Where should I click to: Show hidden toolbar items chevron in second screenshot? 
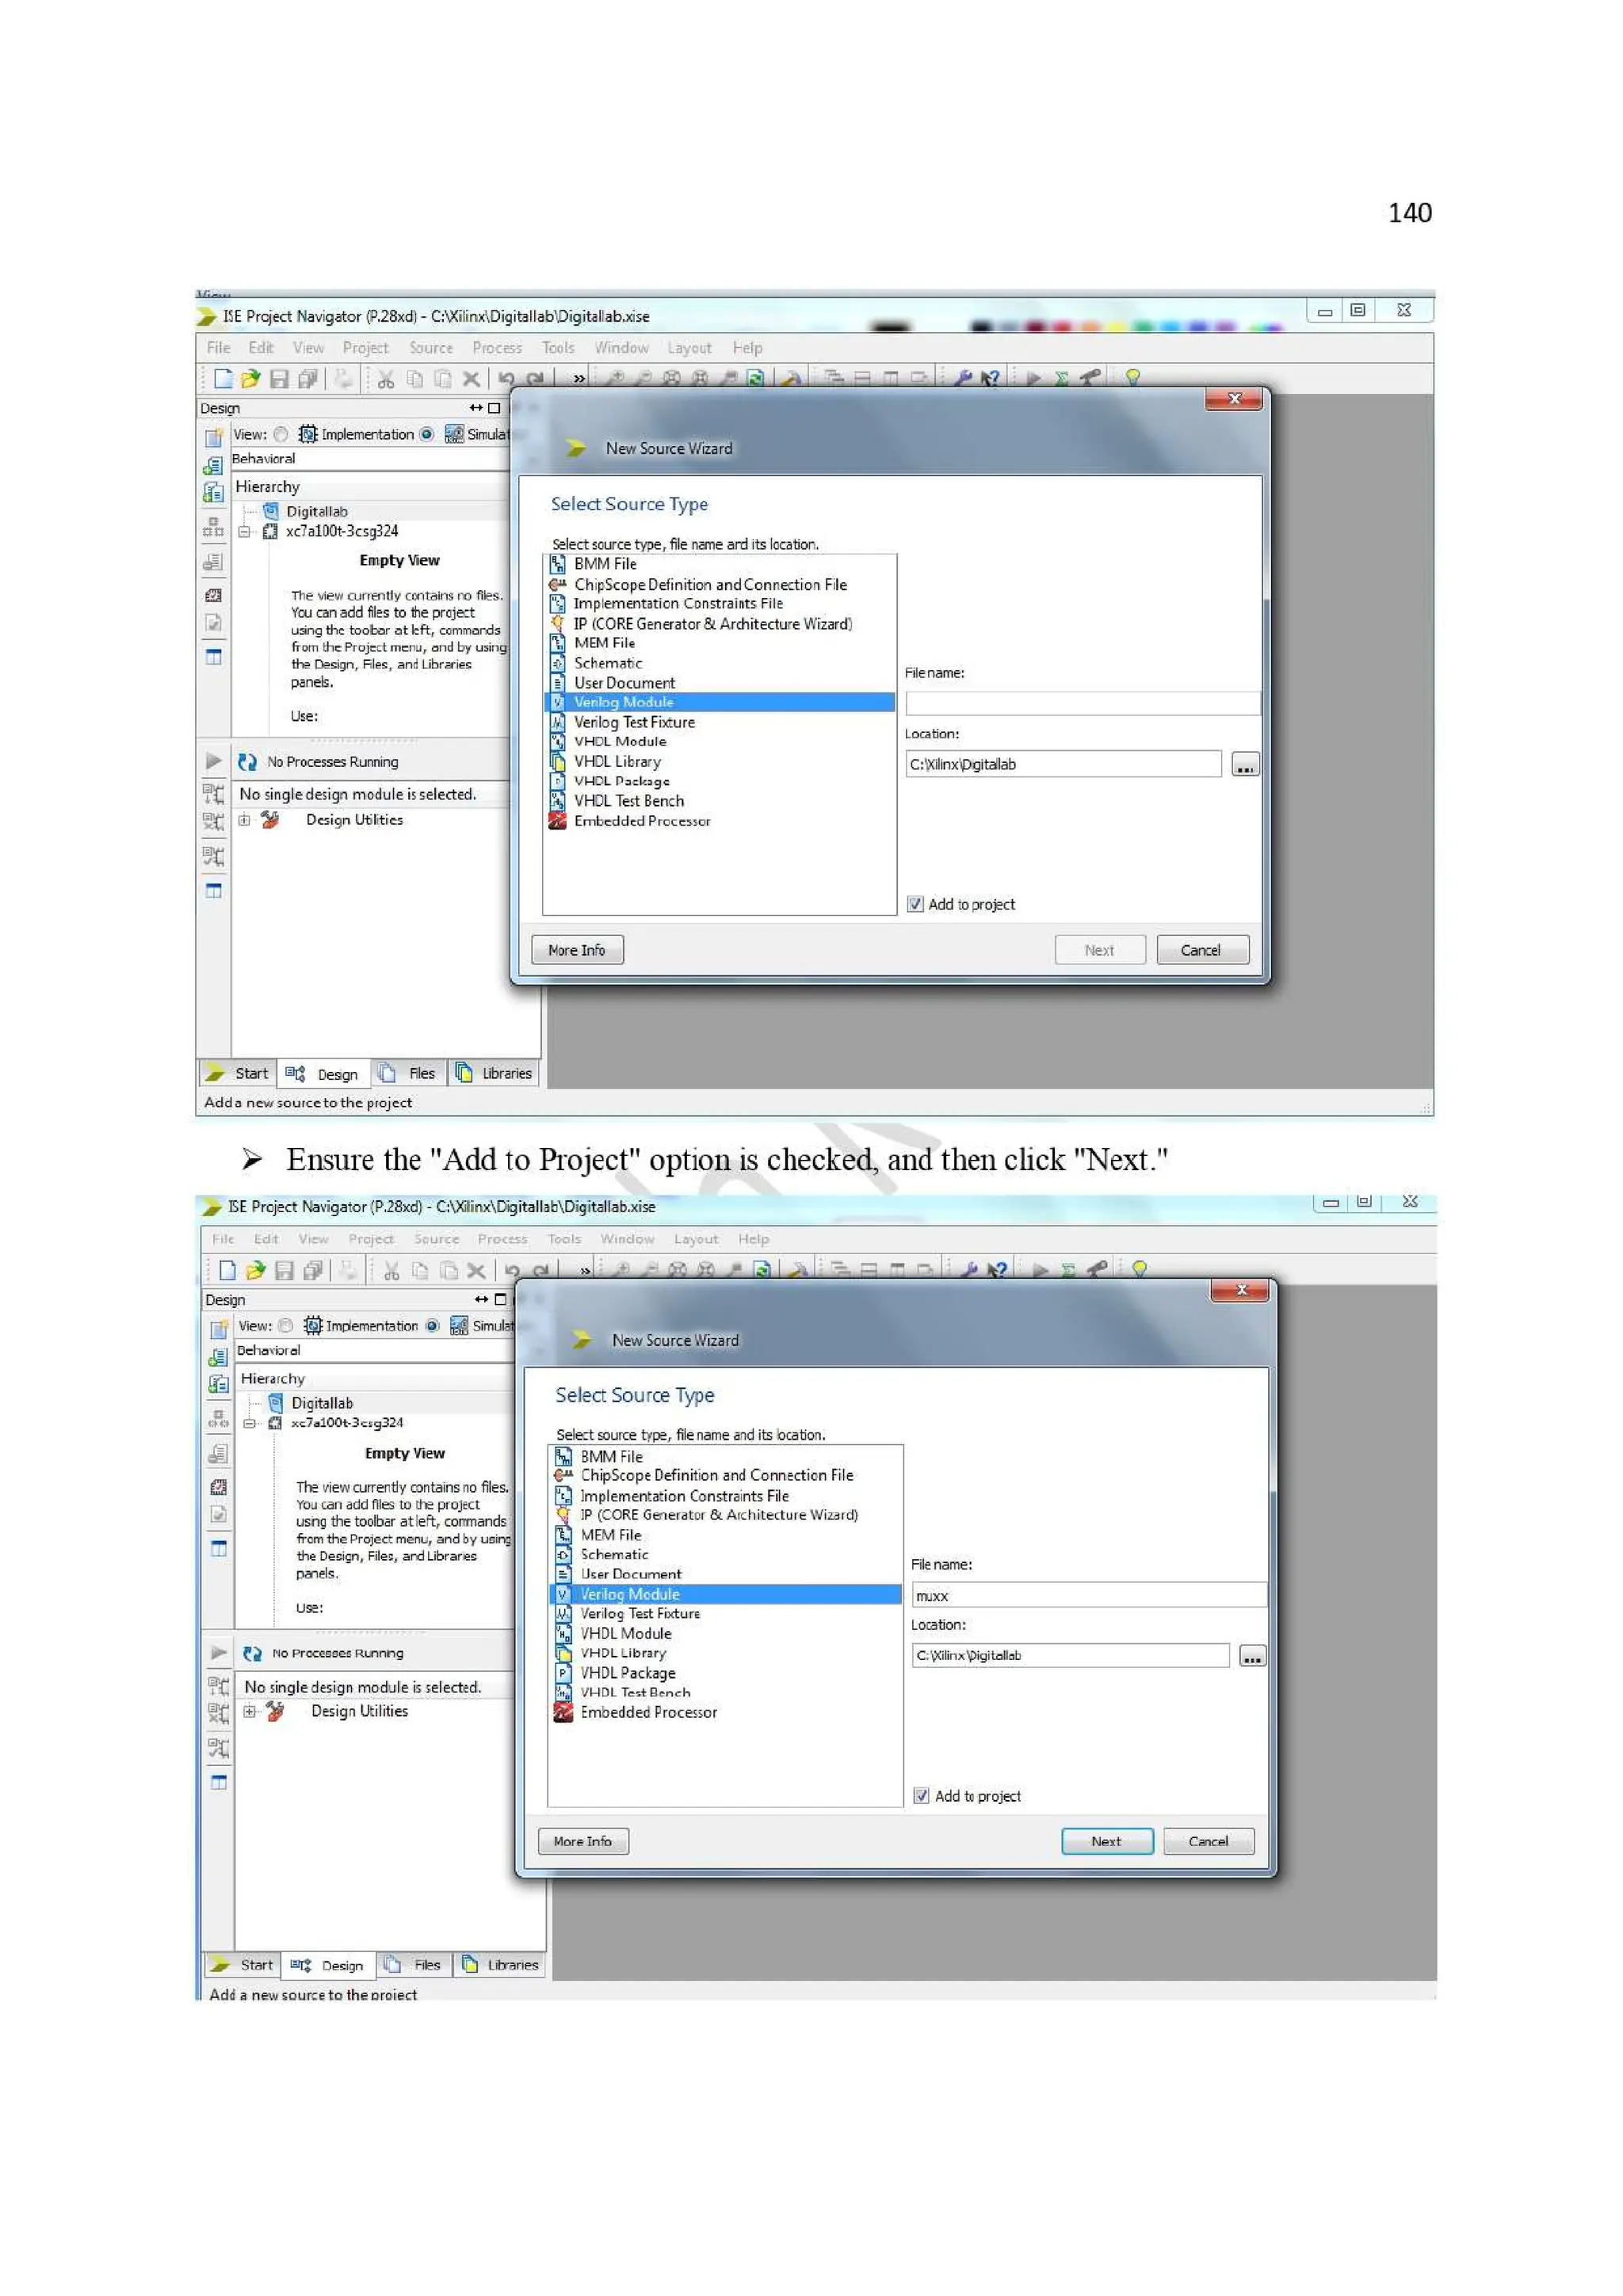[x=585, y=1270]
